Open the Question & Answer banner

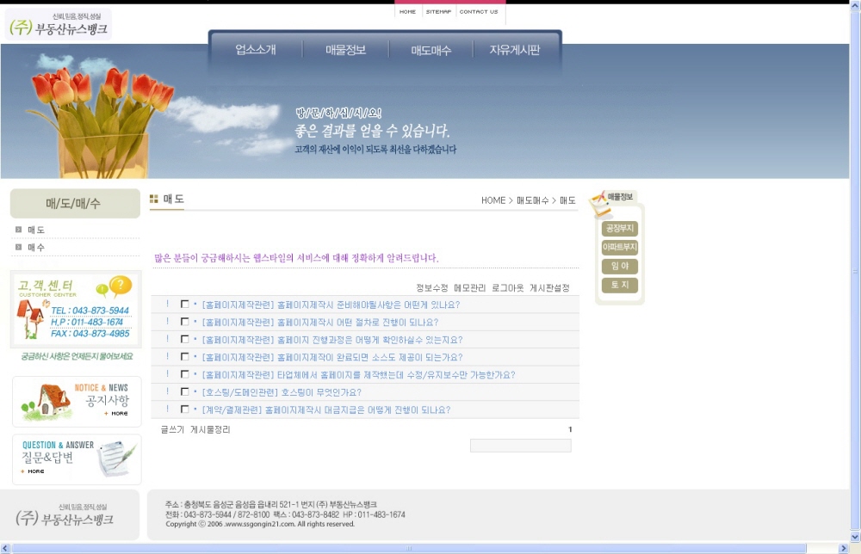point(77,459)
